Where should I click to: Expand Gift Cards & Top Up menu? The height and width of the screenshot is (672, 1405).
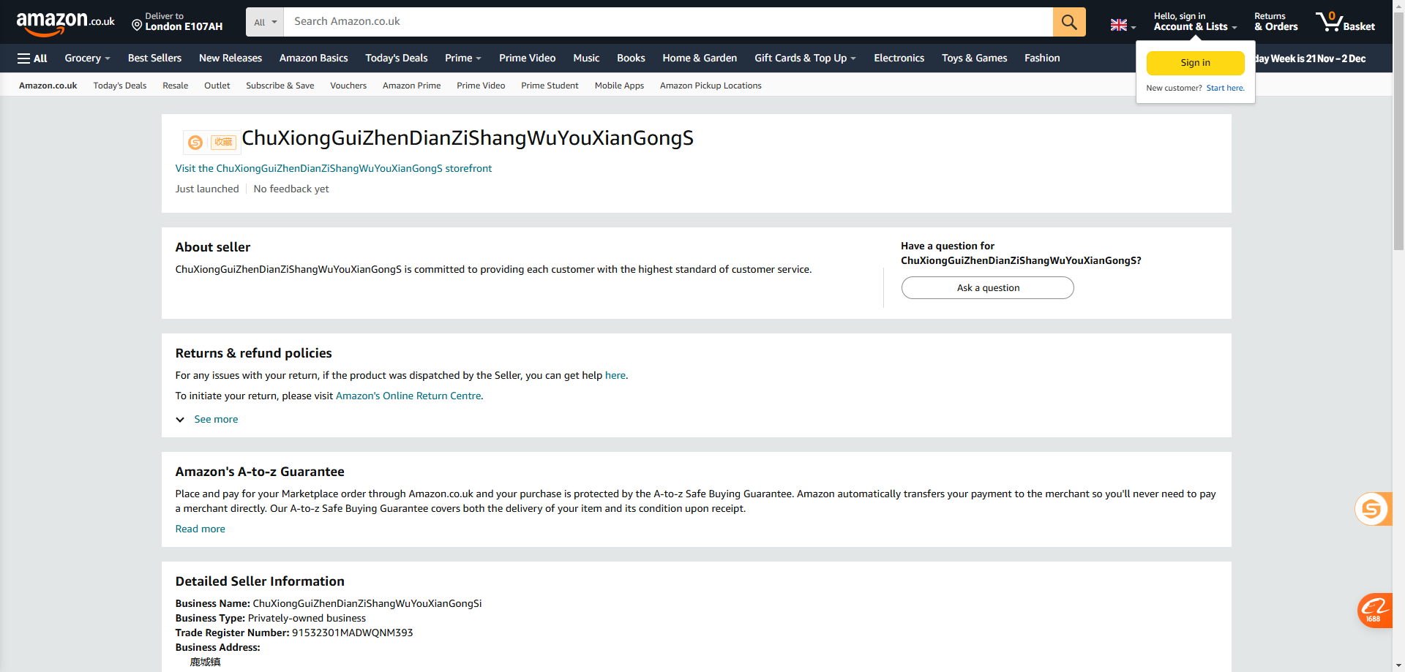(x=805, y=58)
